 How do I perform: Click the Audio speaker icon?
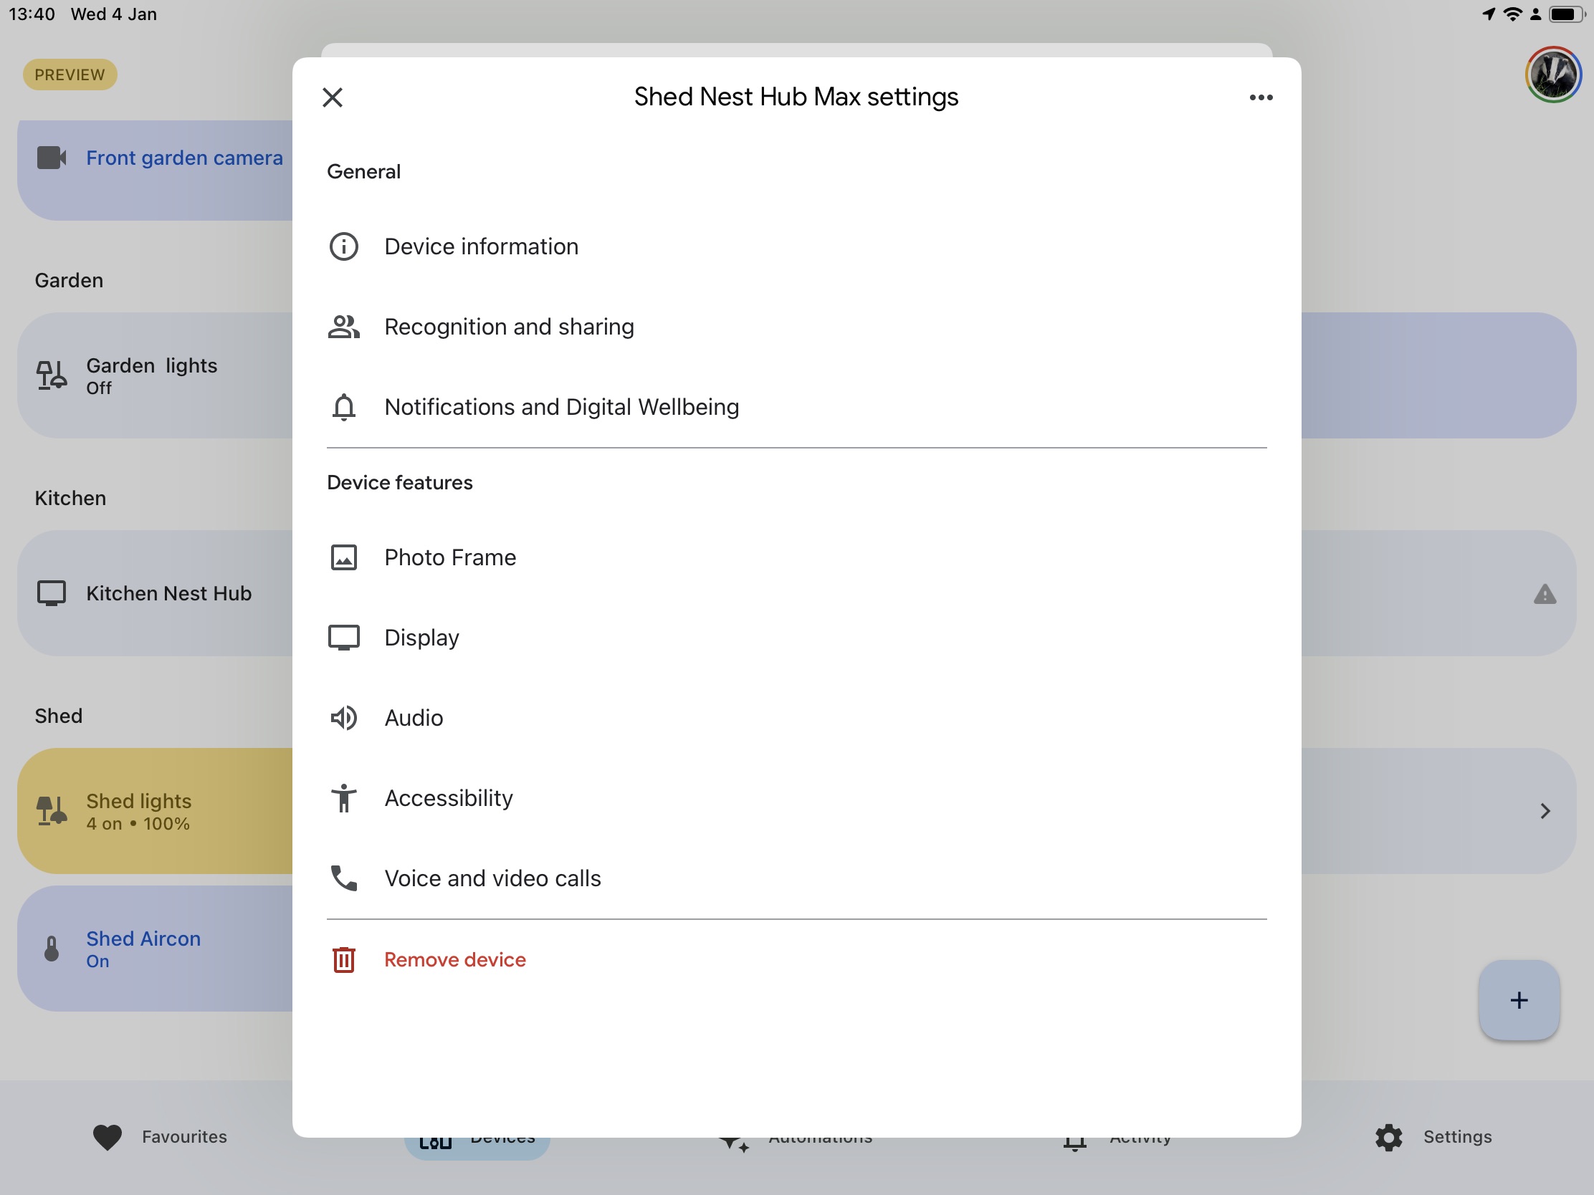point(344,718)
